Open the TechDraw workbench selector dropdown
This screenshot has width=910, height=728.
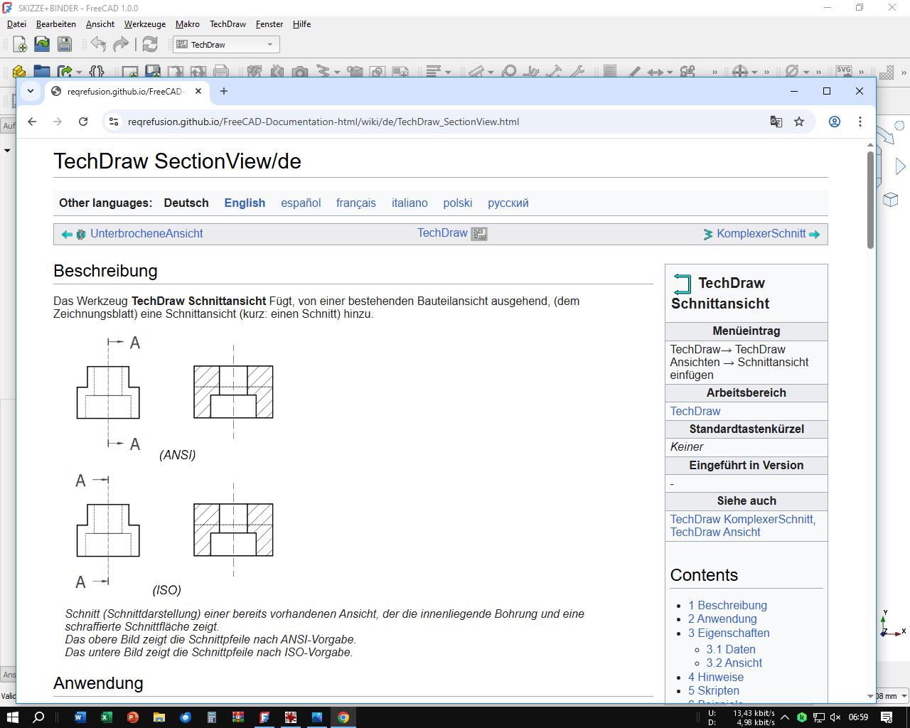pyautogui.click(x=226, y=45)
